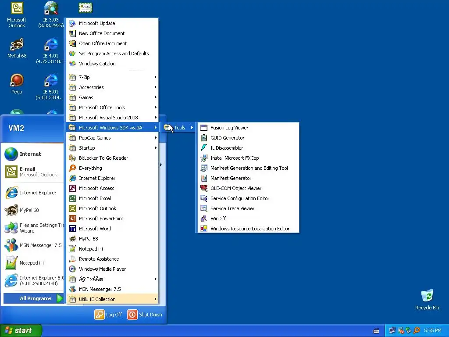Viewport: 449px width, 337px height.
Task: Click Microsoft Update icon in programs list
Action: (72, 23)
